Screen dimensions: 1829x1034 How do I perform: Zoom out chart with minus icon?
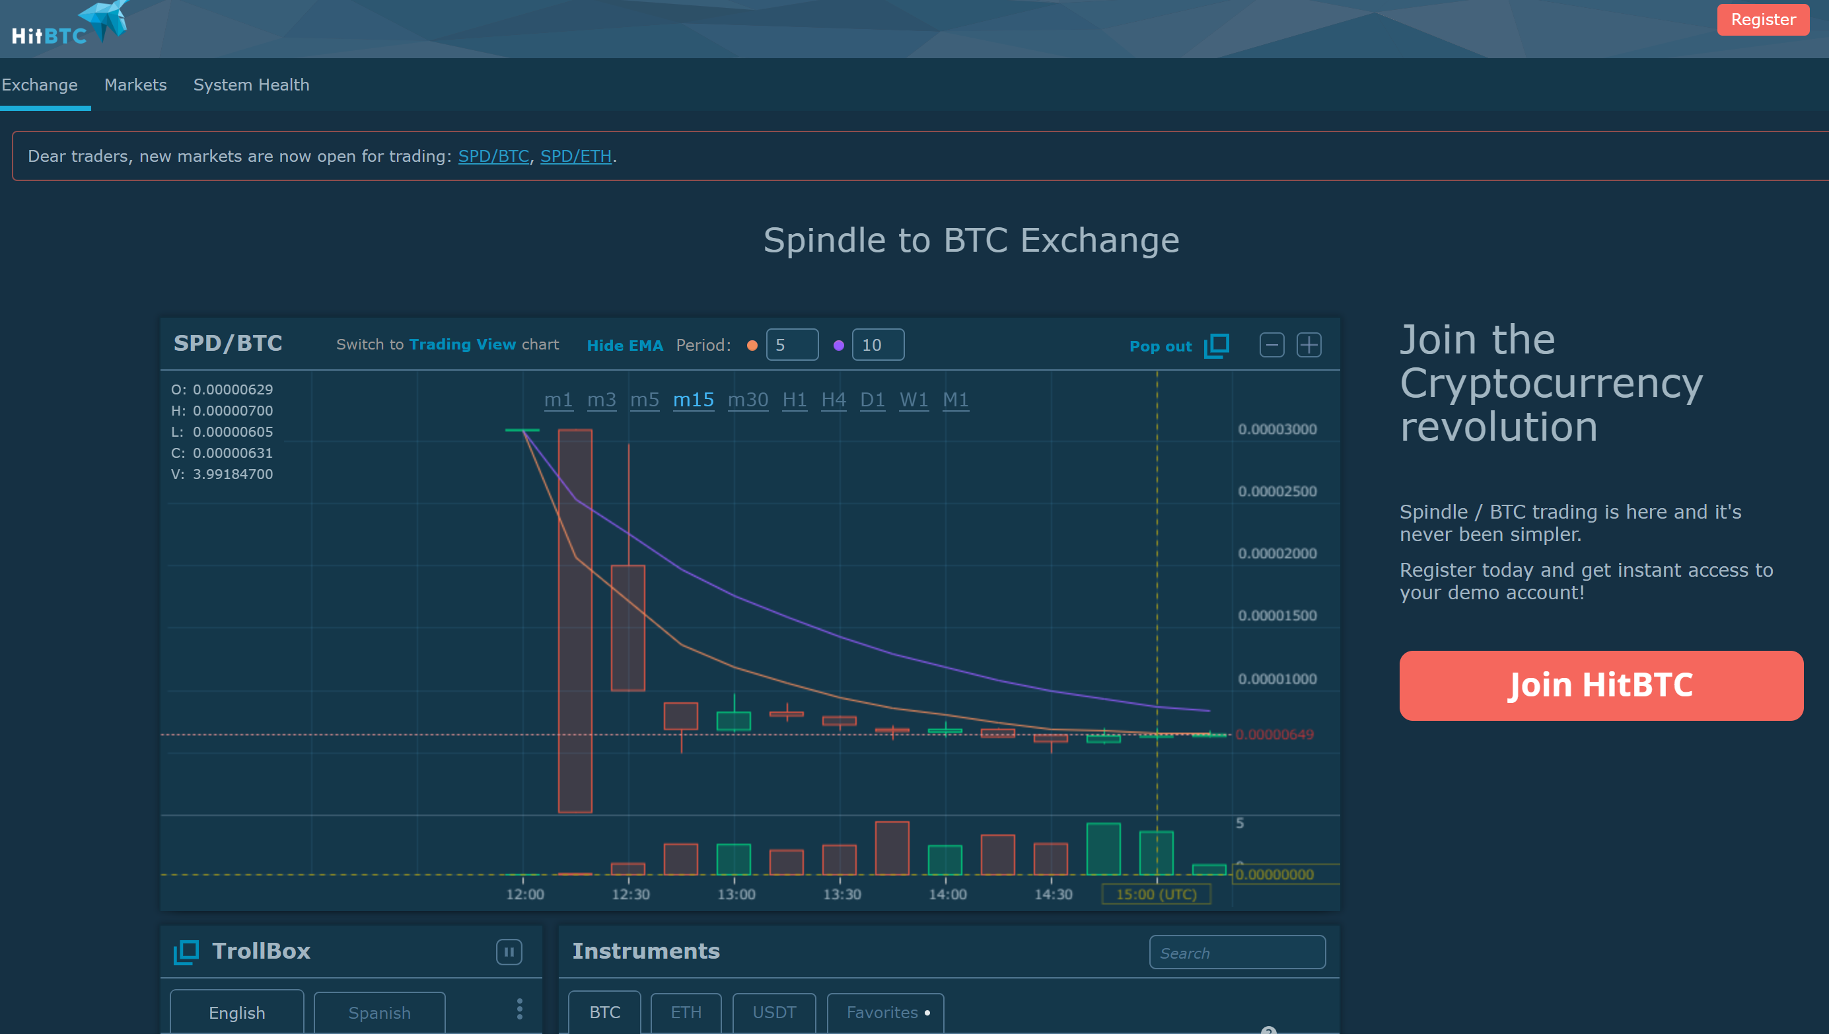tap(1272, 345)
